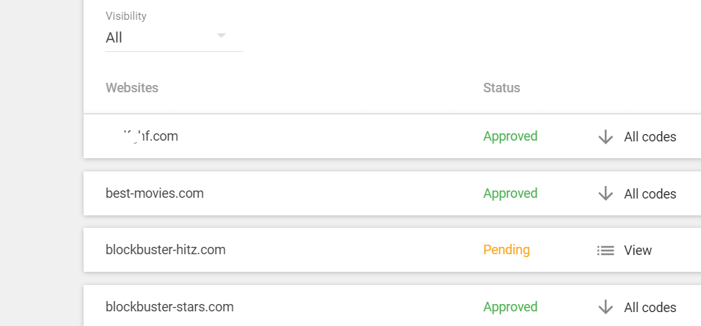Click the Status column header
The image size is (701, 326).
point(502,88)
